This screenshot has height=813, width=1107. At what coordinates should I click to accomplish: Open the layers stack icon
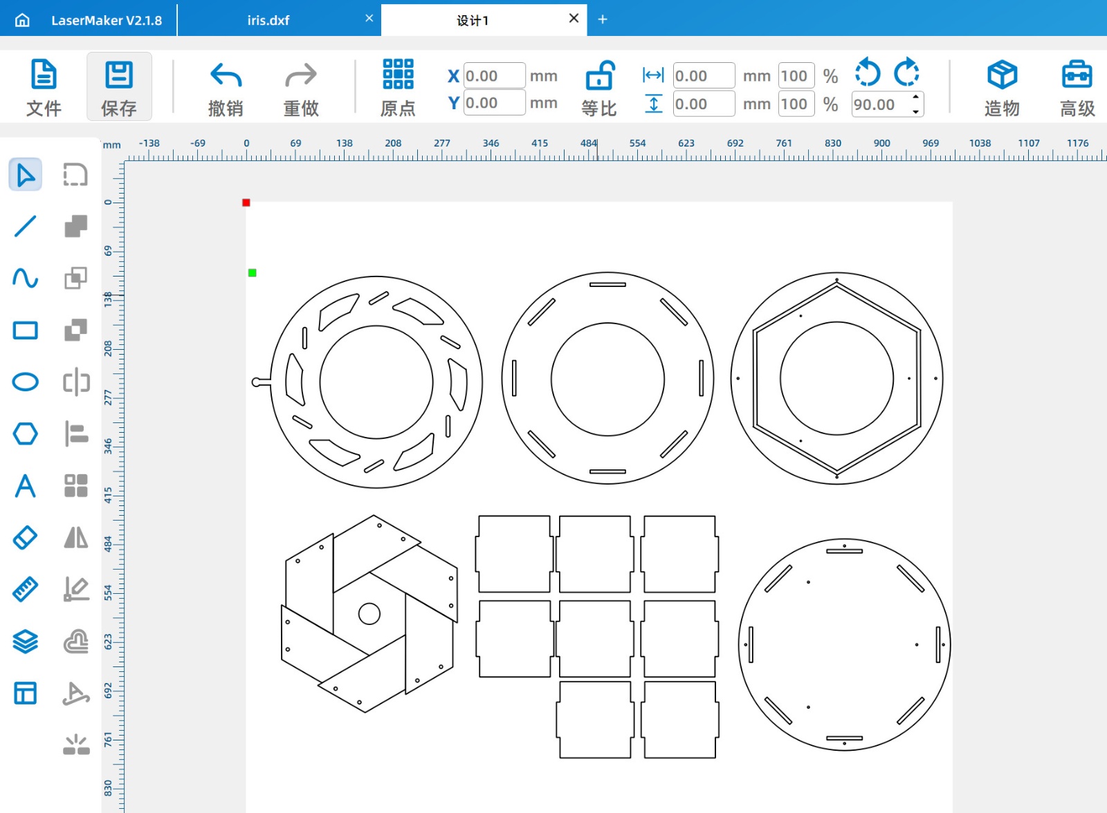point(26,642)
